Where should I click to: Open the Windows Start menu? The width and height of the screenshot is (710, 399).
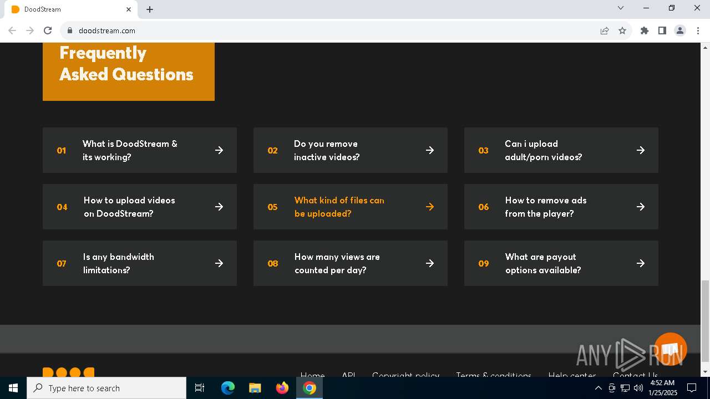click(13, 388)
